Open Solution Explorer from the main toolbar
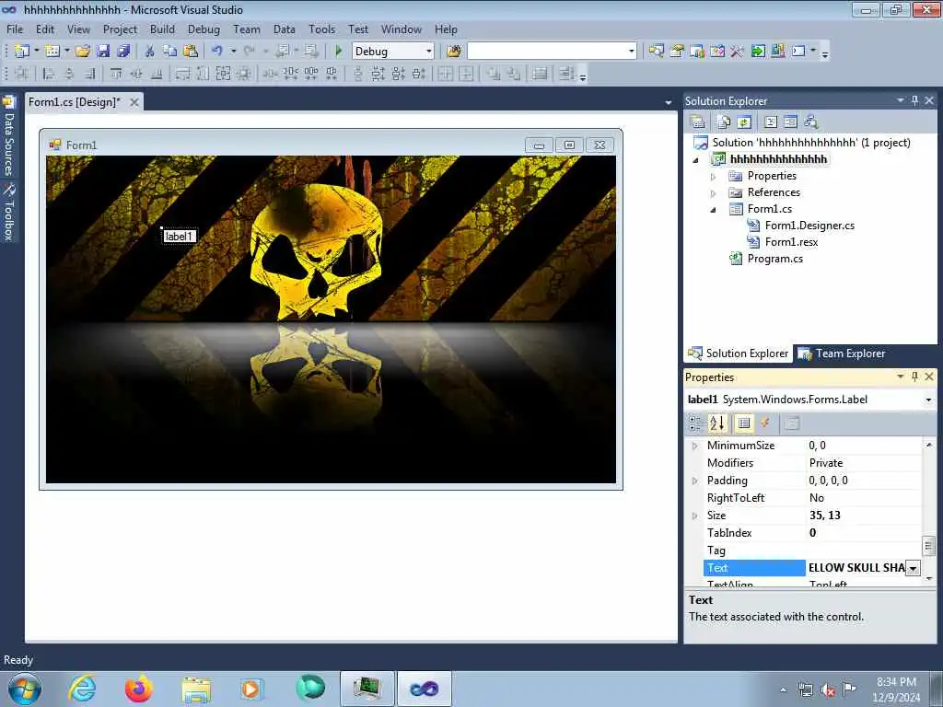The height and width of the screenshot is (707, 943). pos(656,52)
